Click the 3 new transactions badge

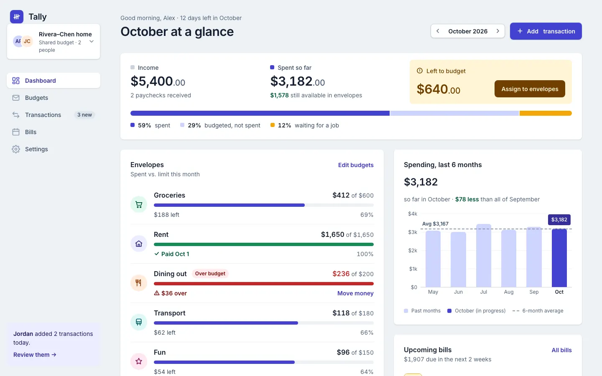pos(84,115)
